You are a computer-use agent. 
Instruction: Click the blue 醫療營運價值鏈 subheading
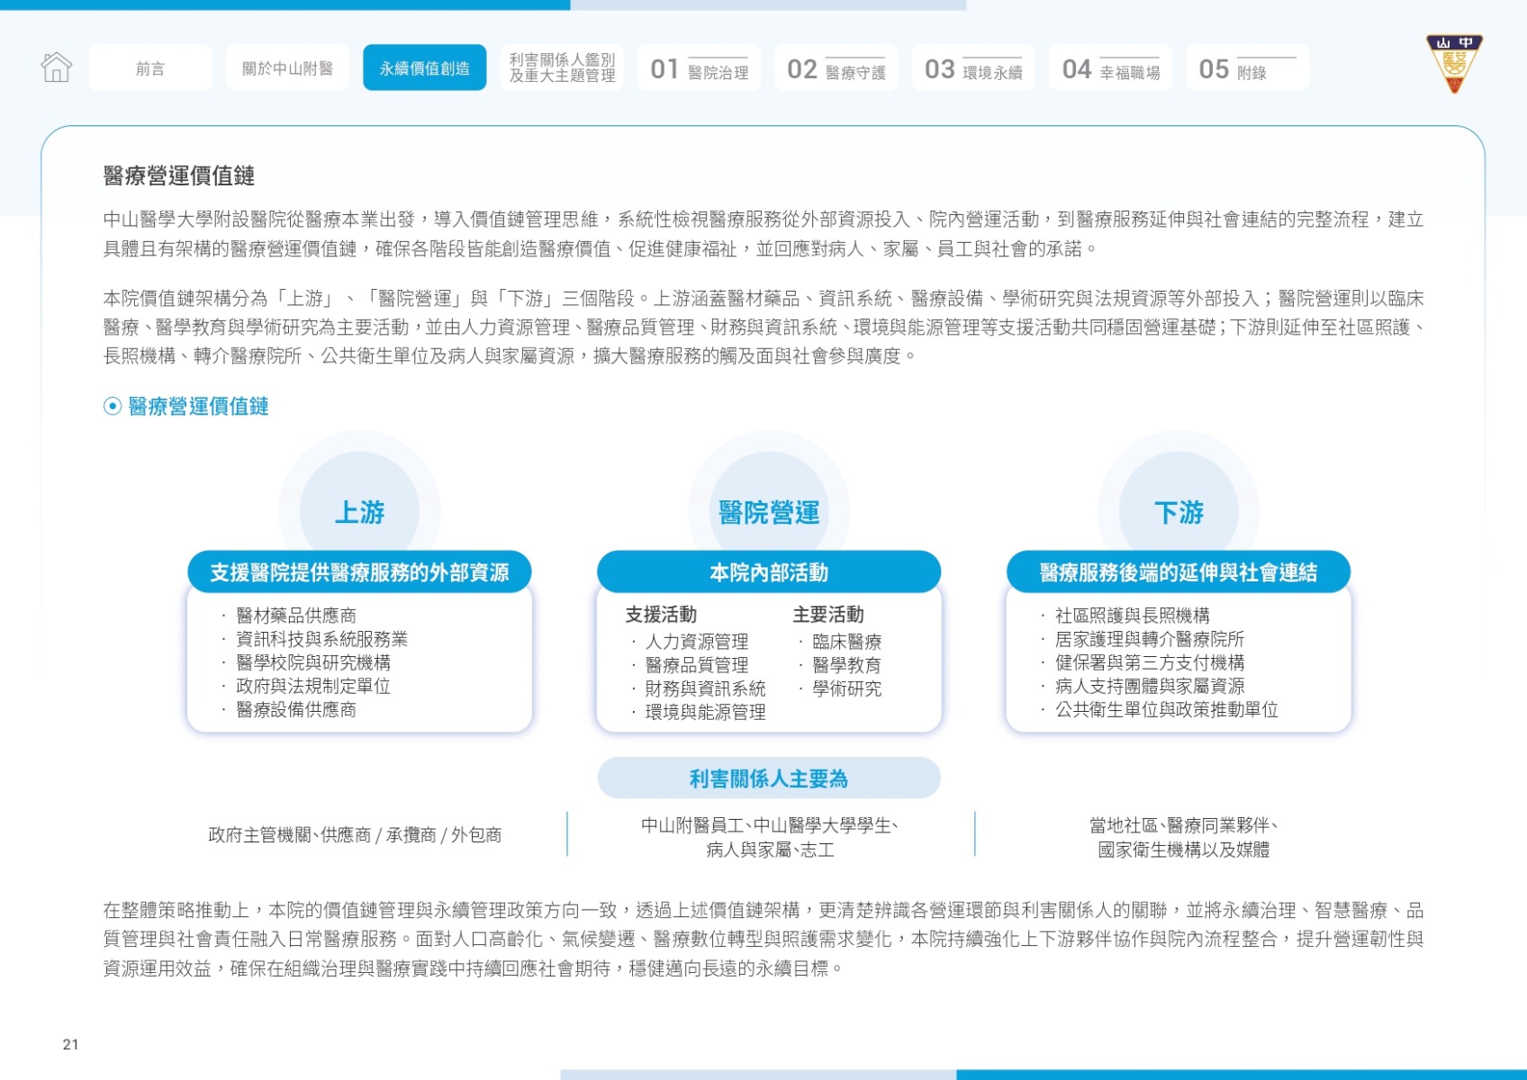198,407
